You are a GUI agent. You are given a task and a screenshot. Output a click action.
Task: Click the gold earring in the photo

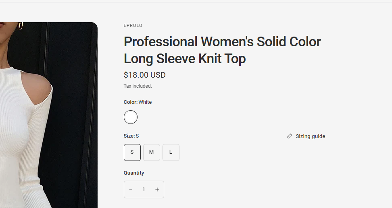[21, 26]
